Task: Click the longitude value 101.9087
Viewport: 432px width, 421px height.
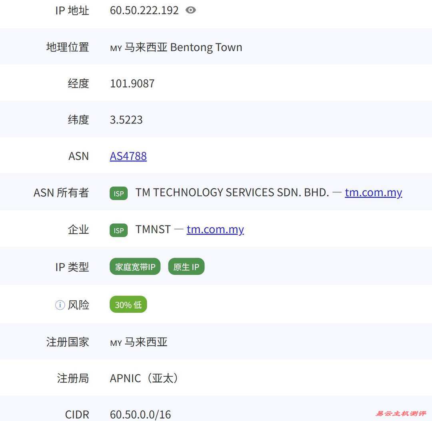Action: (x=132, y=83)
